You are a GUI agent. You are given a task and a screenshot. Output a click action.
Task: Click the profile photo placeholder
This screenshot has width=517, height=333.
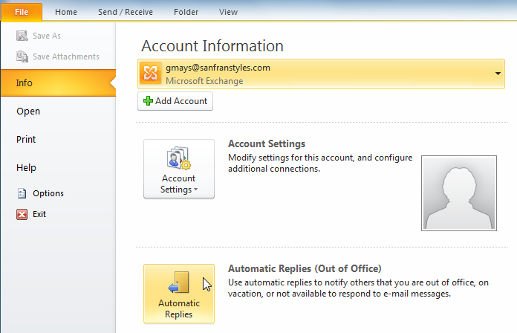coord(459,193)
